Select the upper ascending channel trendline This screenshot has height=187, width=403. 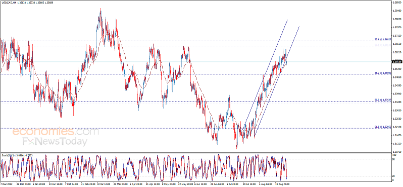pos(265,74)
